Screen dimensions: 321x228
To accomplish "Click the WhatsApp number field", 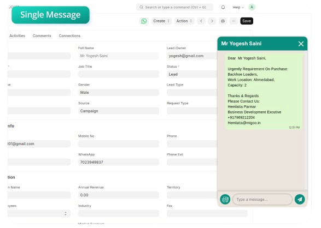I will [x=118, y=162].
